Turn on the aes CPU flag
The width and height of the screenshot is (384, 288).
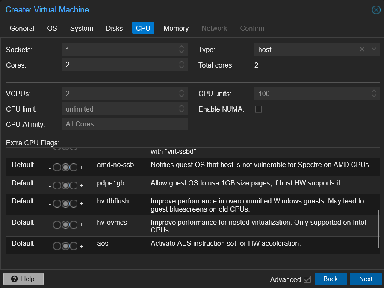[74, 246]
